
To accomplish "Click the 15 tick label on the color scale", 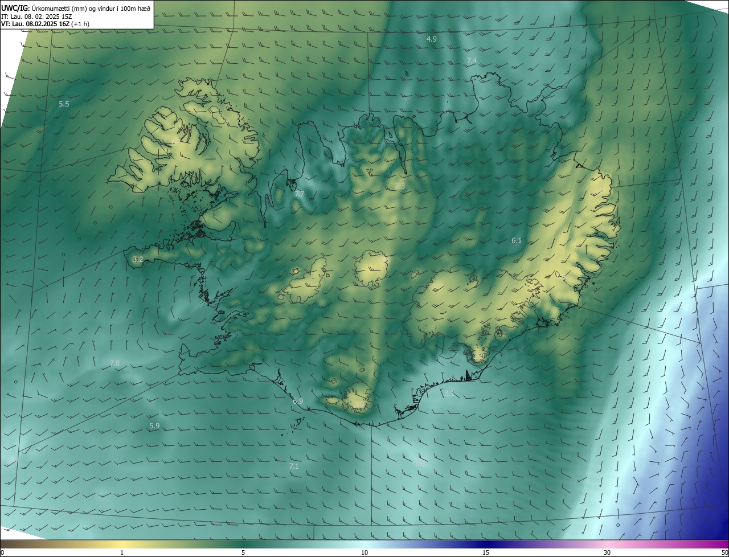I will [x=486, y=552].
